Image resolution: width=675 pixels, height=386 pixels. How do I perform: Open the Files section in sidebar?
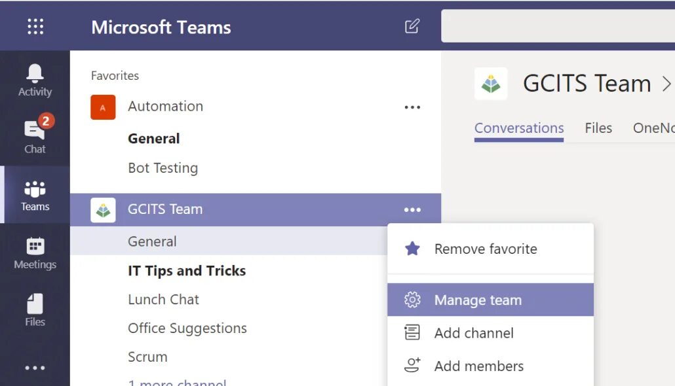tap(35, 310)
